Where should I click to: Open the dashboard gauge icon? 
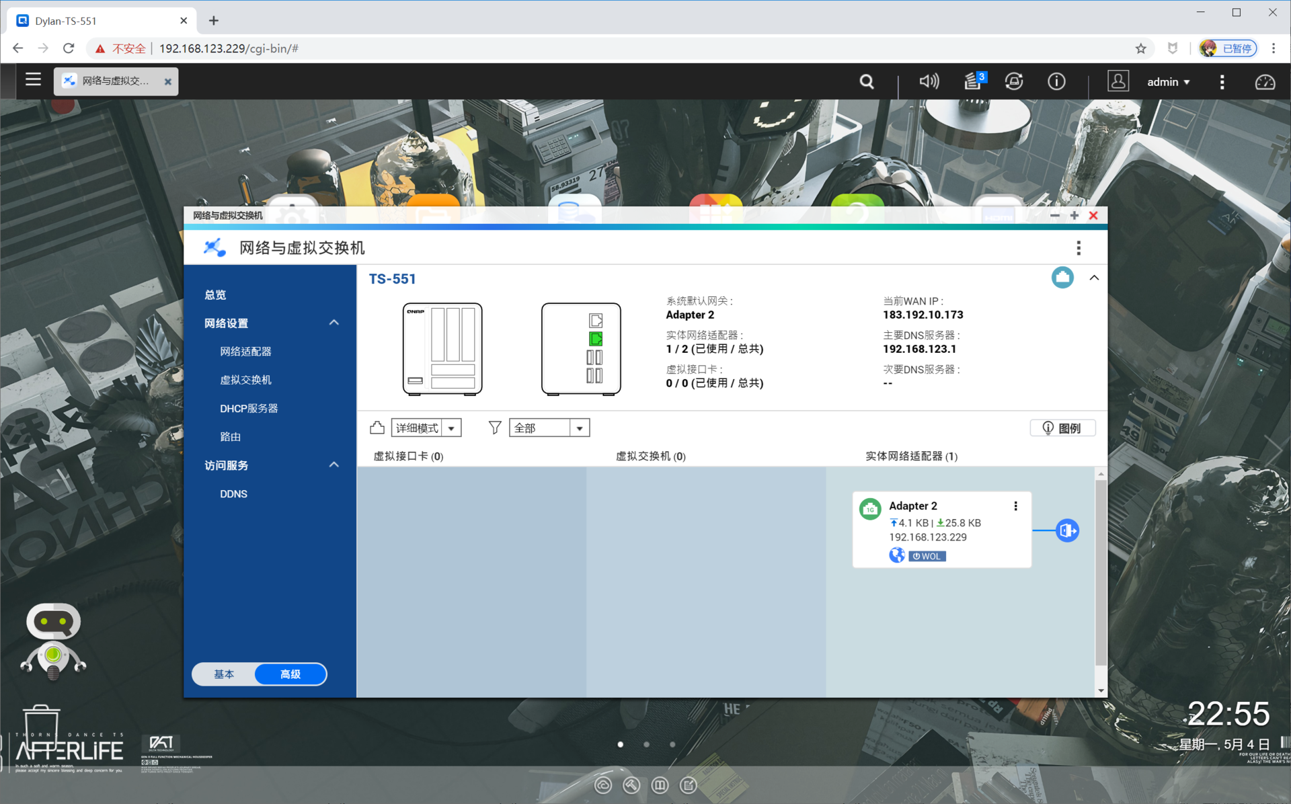click(x=1265, y=82)
